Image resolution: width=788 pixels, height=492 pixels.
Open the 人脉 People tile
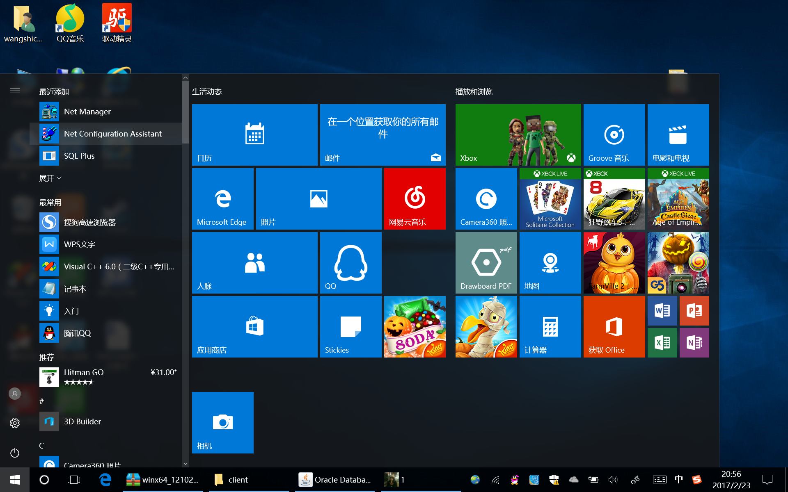point(254,262)
